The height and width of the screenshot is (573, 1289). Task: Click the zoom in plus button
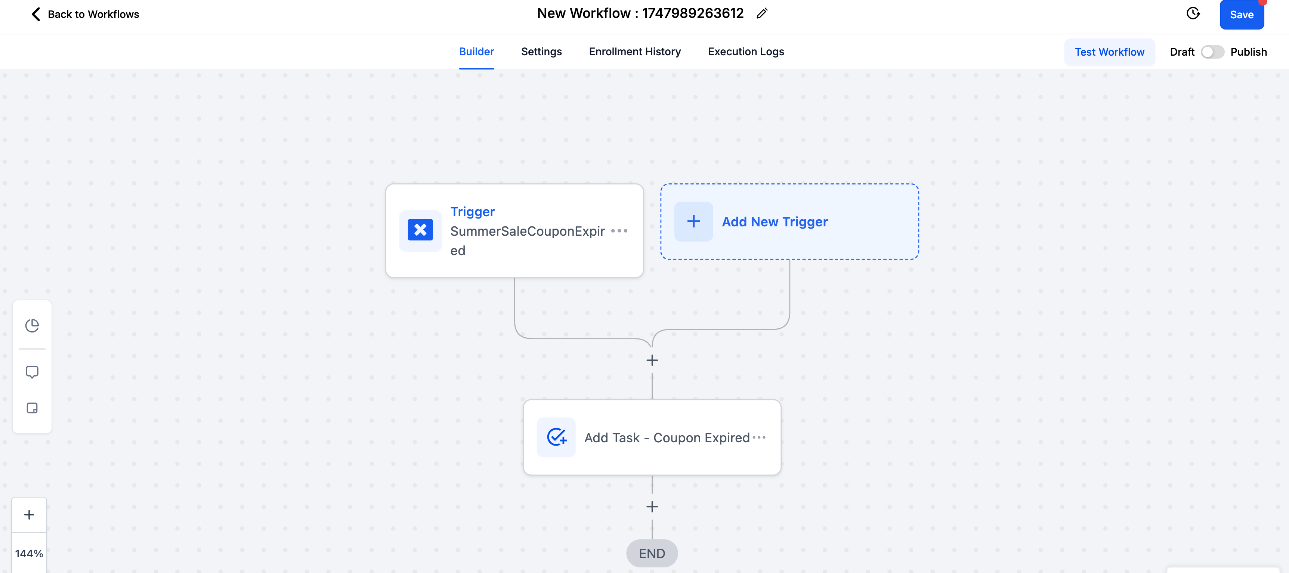click(x=29, y=514)
